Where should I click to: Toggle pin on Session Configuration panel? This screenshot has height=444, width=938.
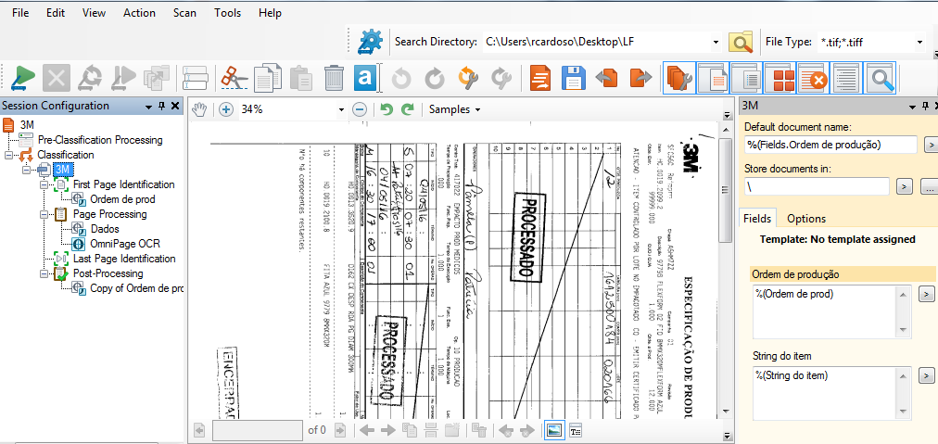[x=162, y=106]
